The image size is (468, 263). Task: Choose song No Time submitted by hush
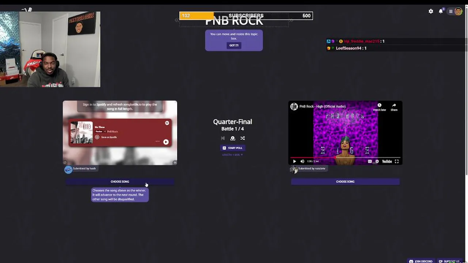[x=120, y=182]
